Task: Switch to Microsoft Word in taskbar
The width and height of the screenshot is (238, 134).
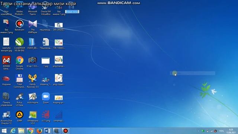Action: tap(48, 131)
